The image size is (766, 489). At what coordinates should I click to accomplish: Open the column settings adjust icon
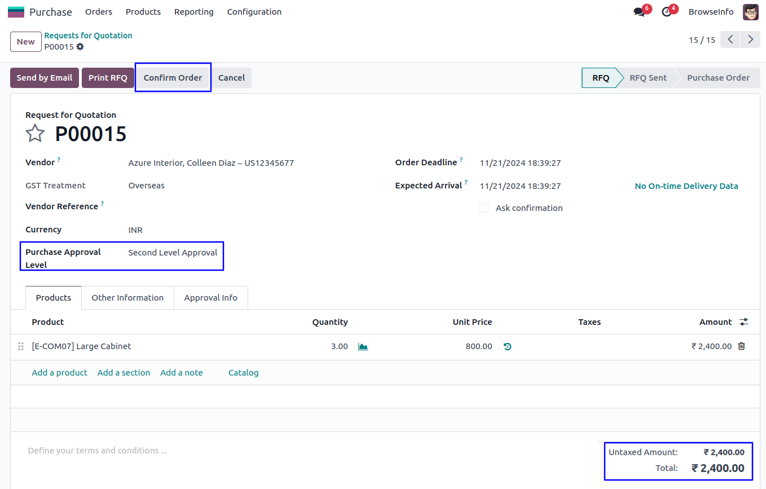point(744,322)
